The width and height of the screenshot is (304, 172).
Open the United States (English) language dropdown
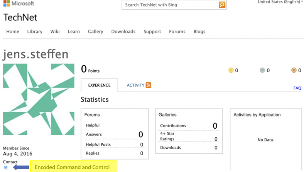tap(280, 2)
